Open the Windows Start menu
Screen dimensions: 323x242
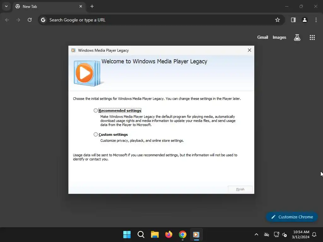[x=127, y=234]
